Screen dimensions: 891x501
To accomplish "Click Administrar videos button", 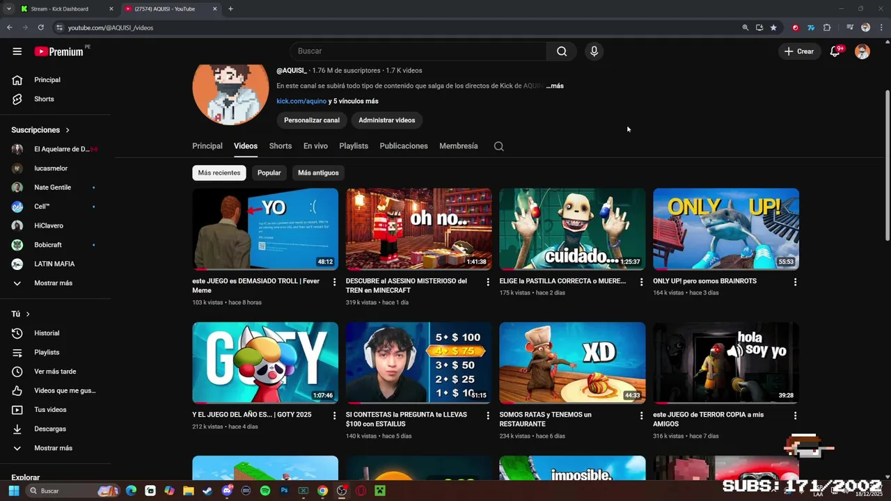I will pos(387,120).
